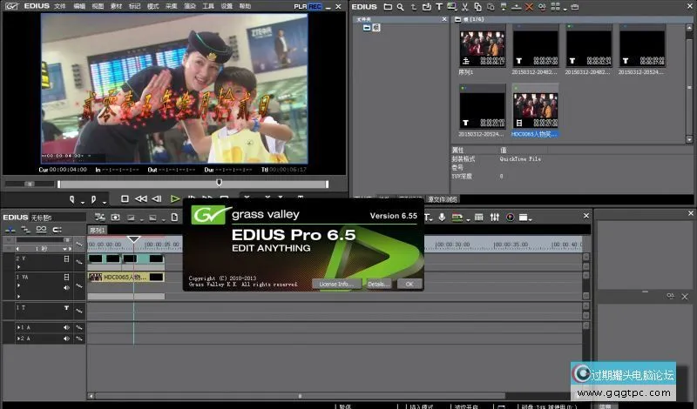Click the add-to-timeline icon in the bin toolbar
Viewport: 697px width, 409px height.
click(504, 7)
